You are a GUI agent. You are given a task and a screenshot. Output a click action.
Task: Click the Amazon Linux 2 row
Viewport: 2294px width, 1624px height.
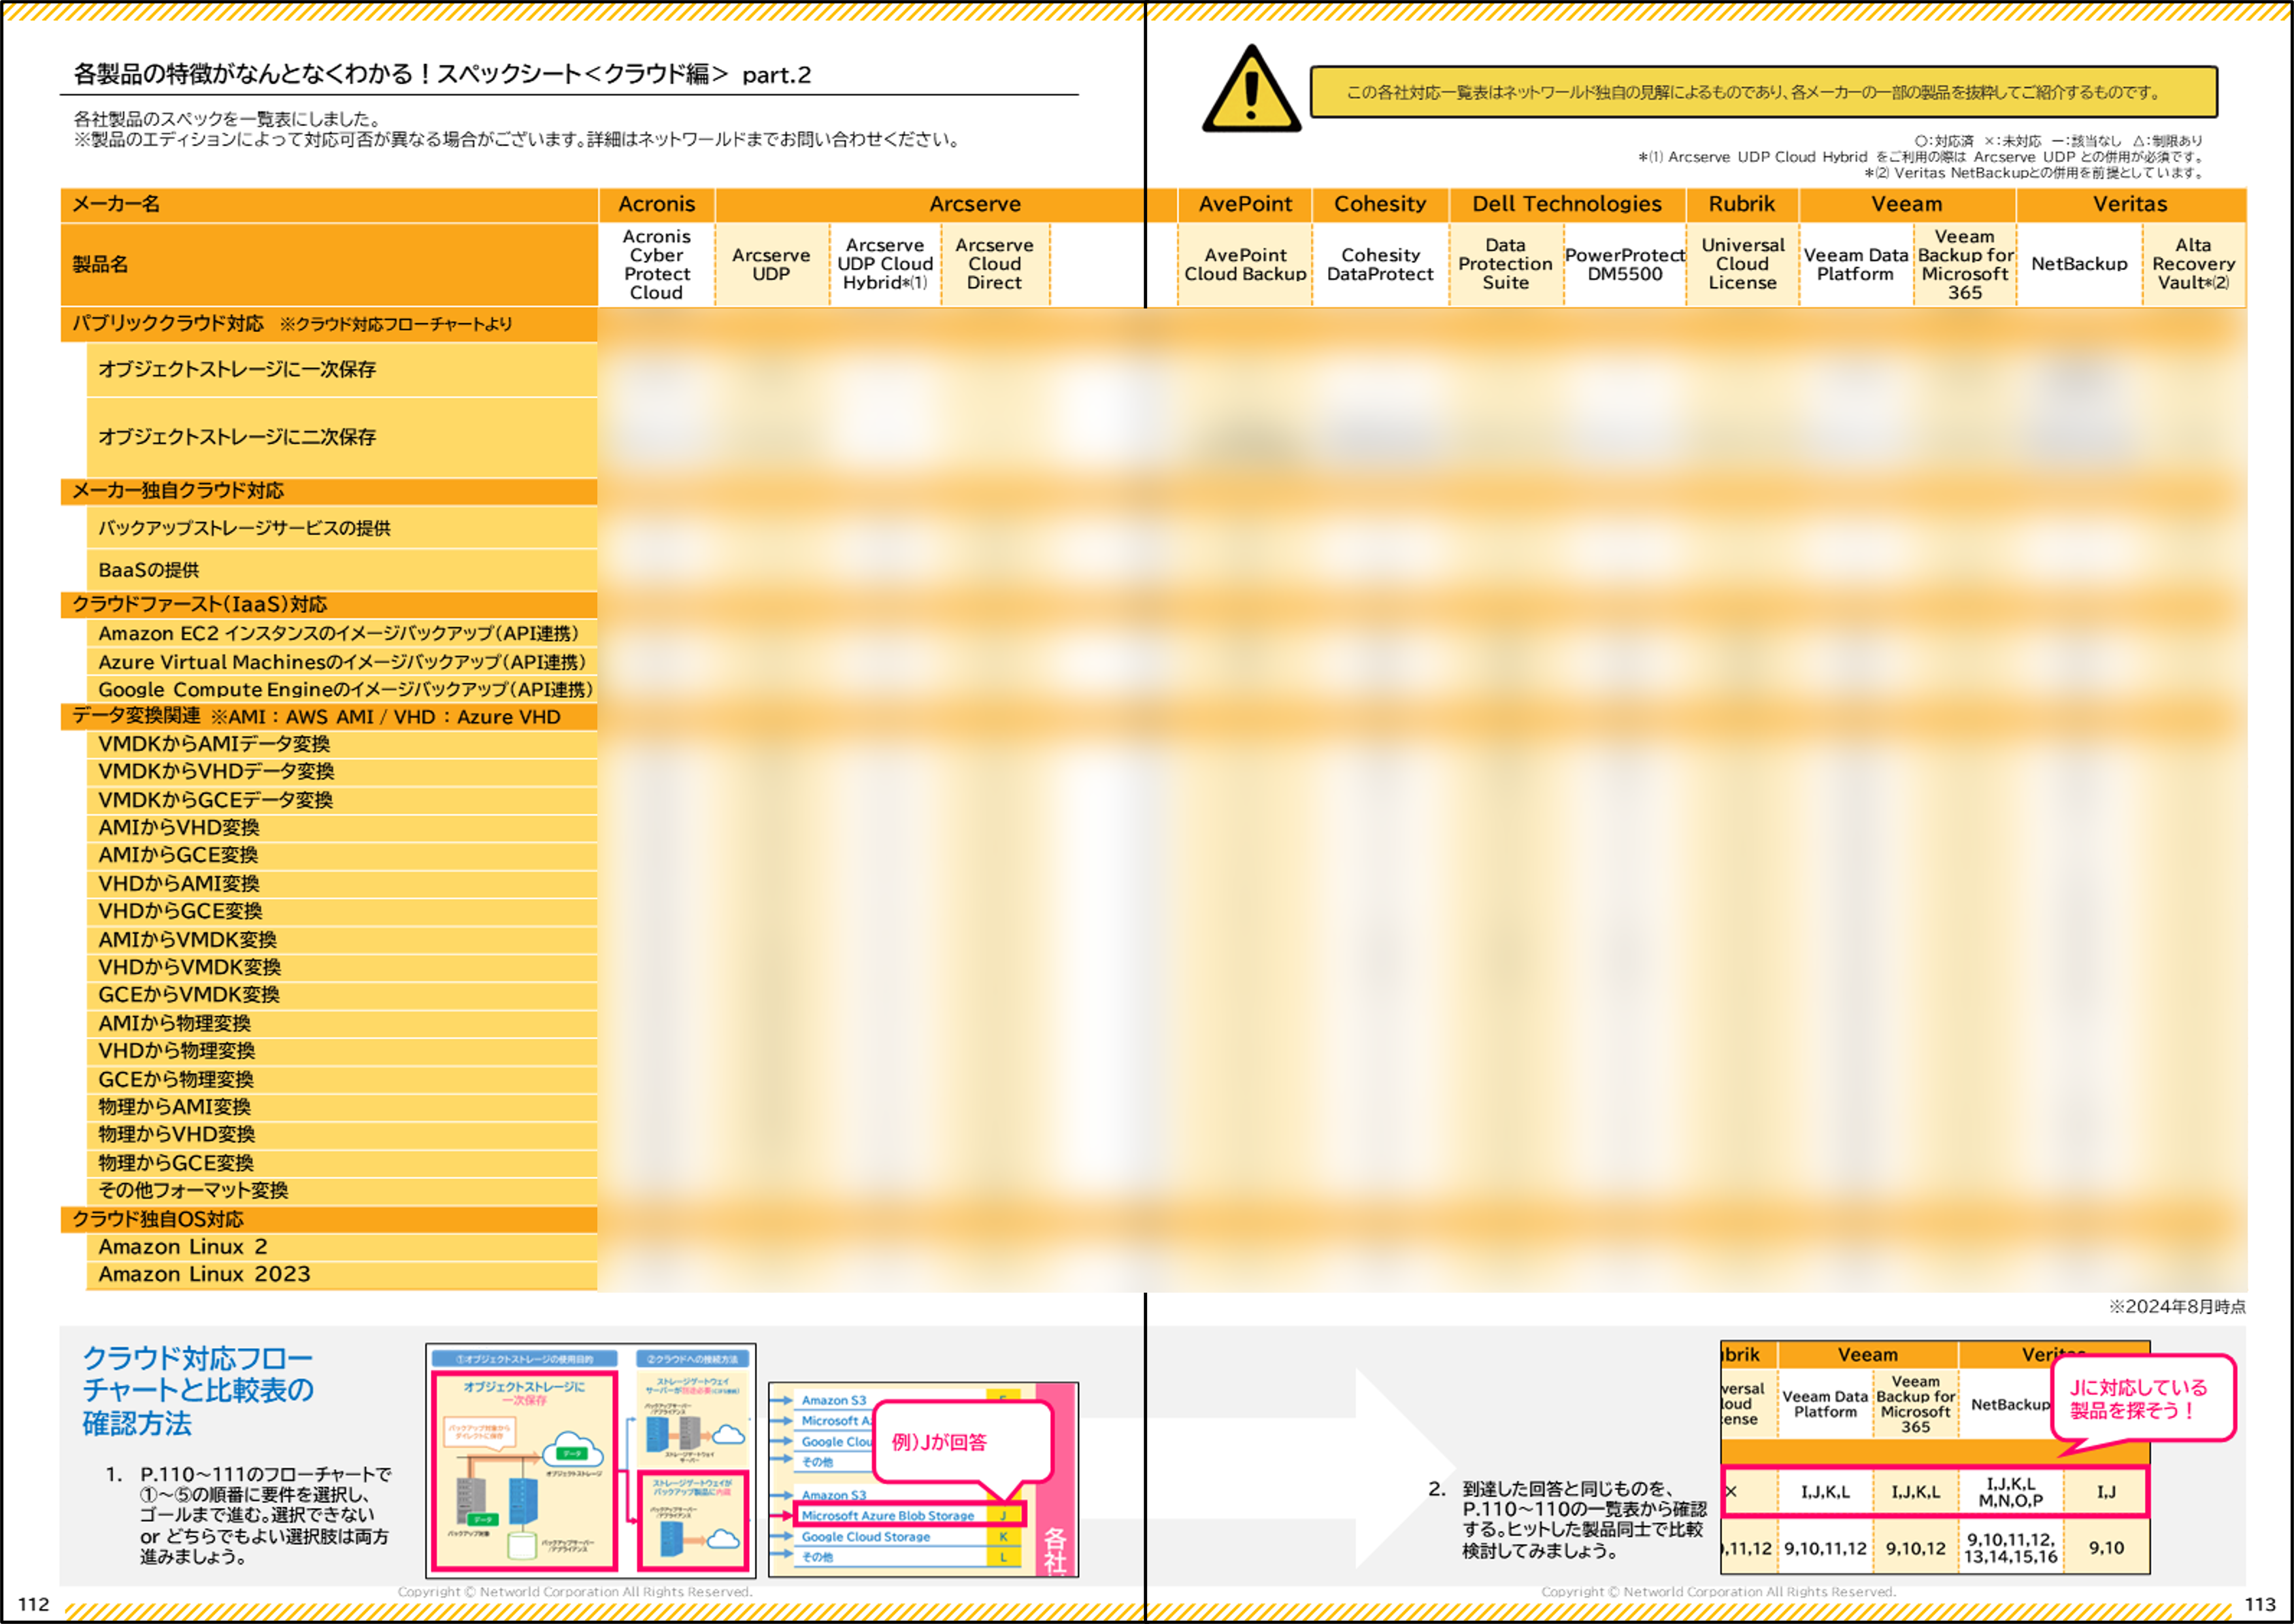[342, 1247]
